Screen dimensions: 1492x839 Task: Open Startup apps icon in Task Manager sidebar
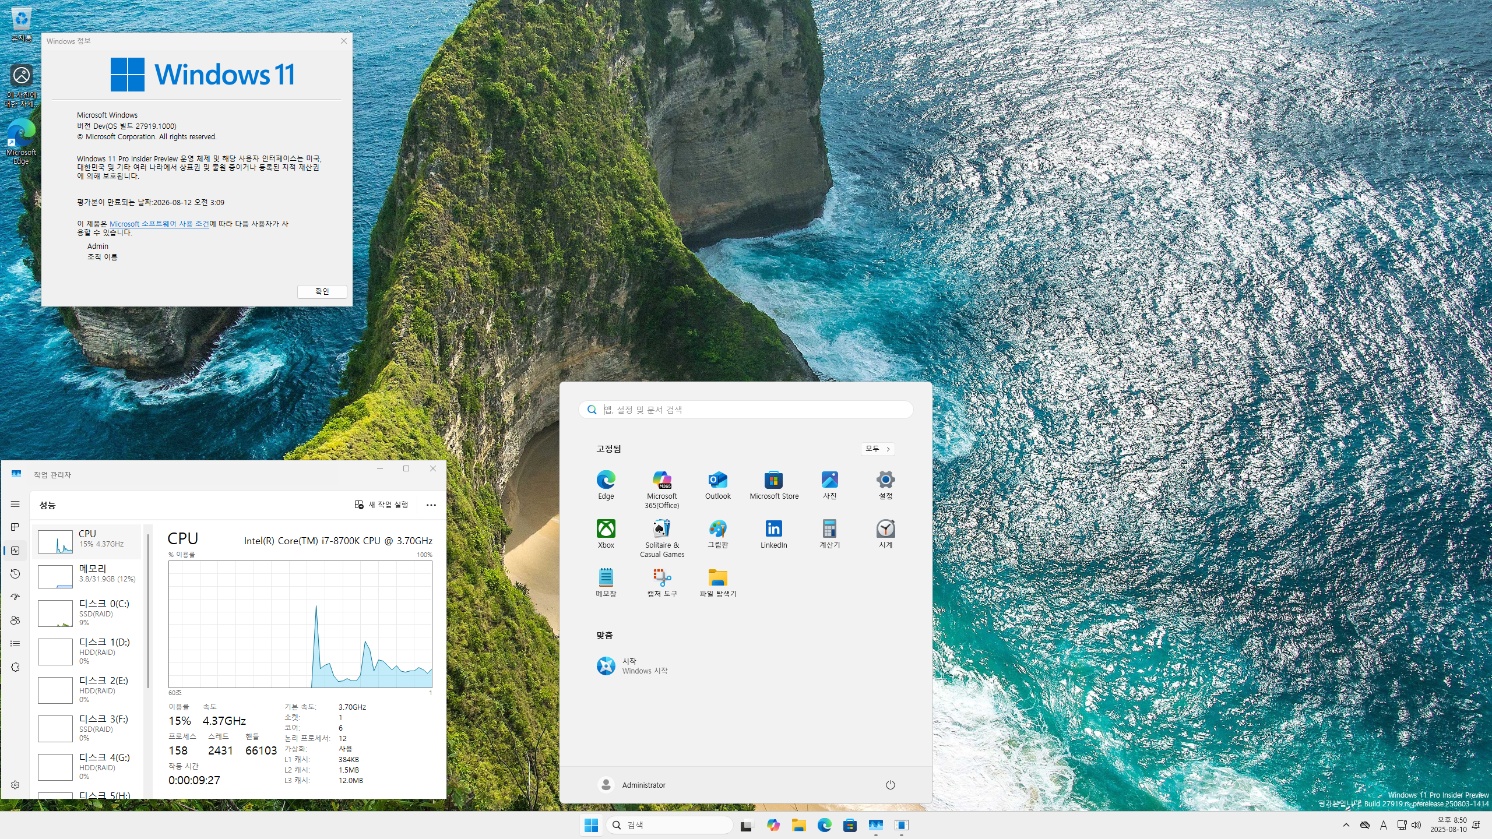tap(15, 597)
